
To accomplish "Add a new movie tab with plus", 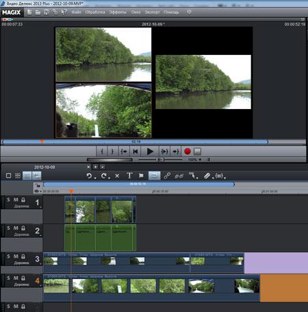I will pos(95,167).
